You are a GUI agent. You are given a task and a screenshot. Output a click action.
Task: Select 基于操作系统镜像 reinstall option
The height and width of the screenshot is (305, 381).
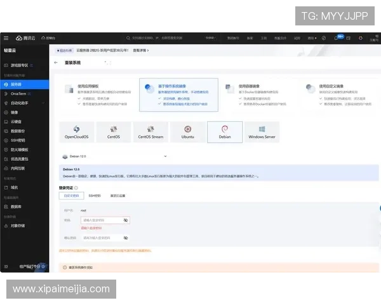[x=178, y=94]
